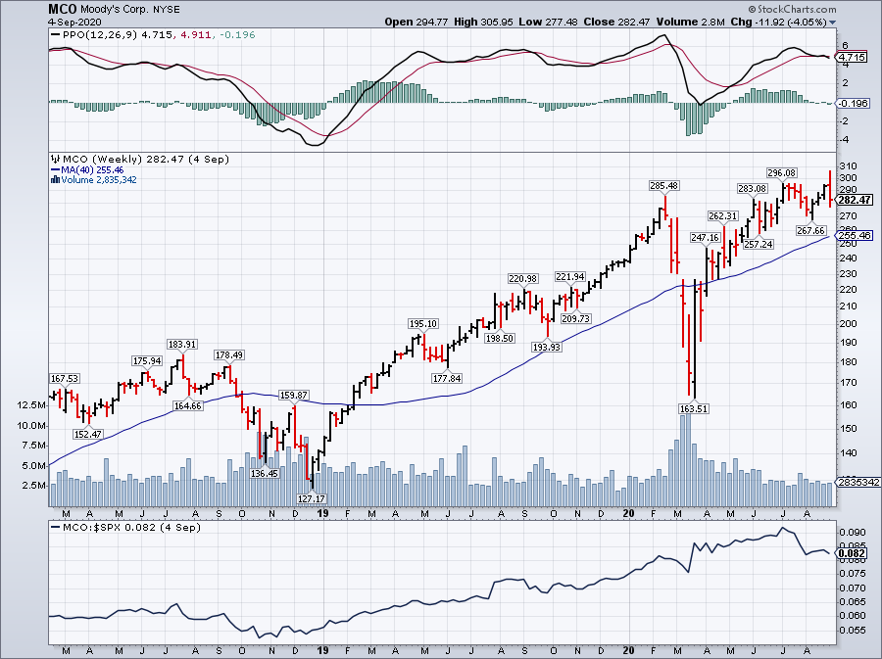Click the 2835342 volume axis tag
This screenshot has width=882, height=659.
tap(858, 482)
